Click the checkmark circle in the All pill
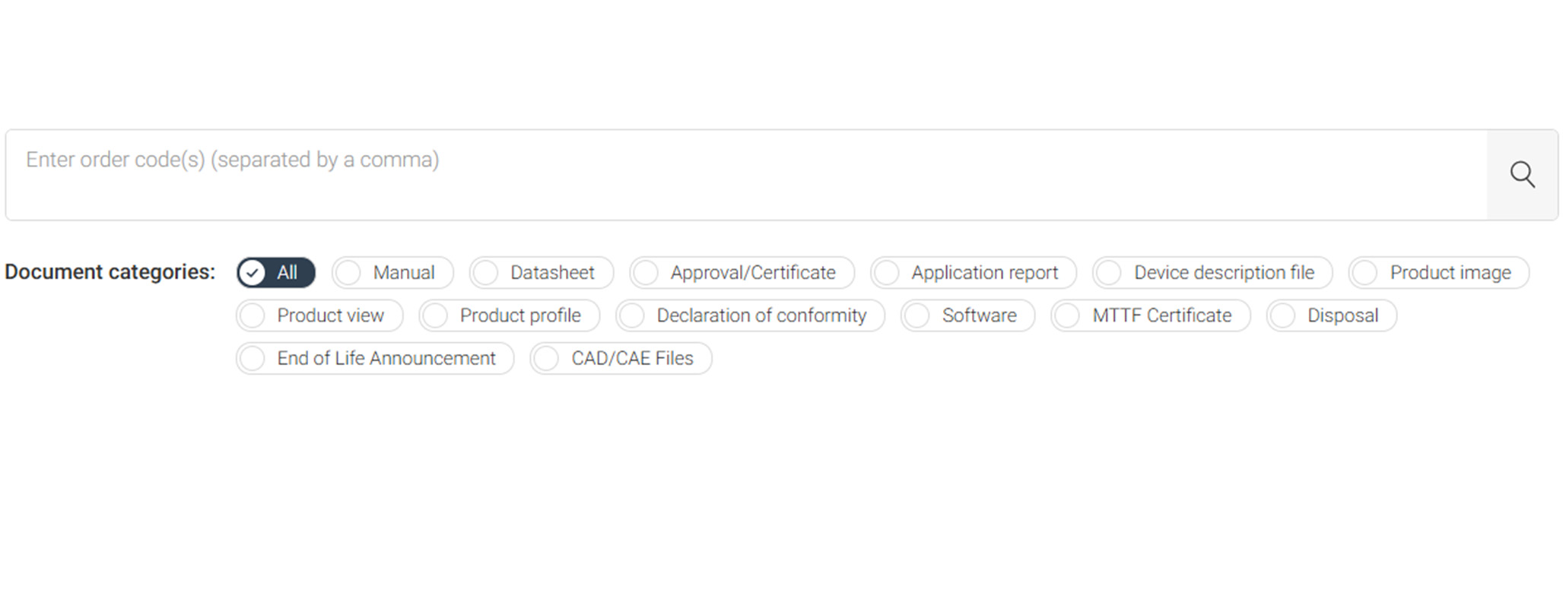The width and height of the screenshot is (1563, 612). pyautogui.click(x=252, y=273)
